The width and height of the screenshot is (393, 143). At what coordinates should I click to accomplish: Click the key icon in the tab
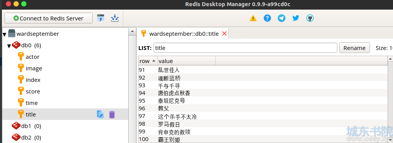(144, 33)
